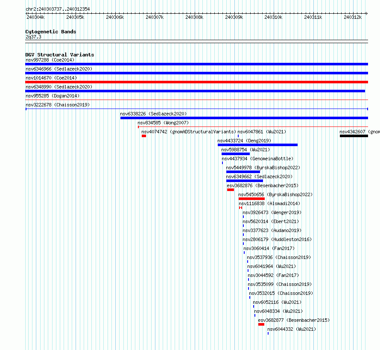Click the black bar under nsv4342607
This screenshot has height=350, width=380.
click(x=354, y=136)
